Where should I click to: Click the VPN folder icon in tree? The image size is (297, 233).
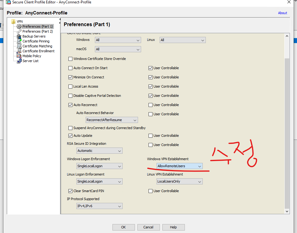(13, 21)
